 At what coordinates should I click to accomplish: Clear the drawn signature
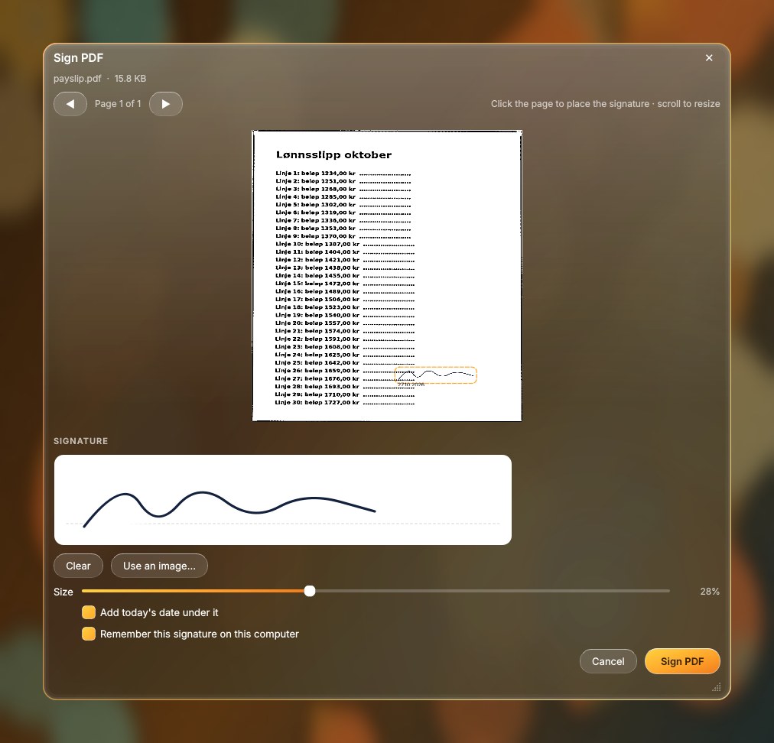pos(78,566)
